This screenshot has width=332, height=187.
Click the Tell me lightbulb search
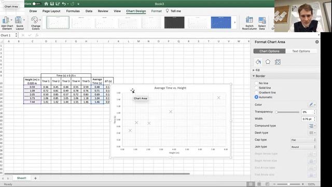click(173, 11)
